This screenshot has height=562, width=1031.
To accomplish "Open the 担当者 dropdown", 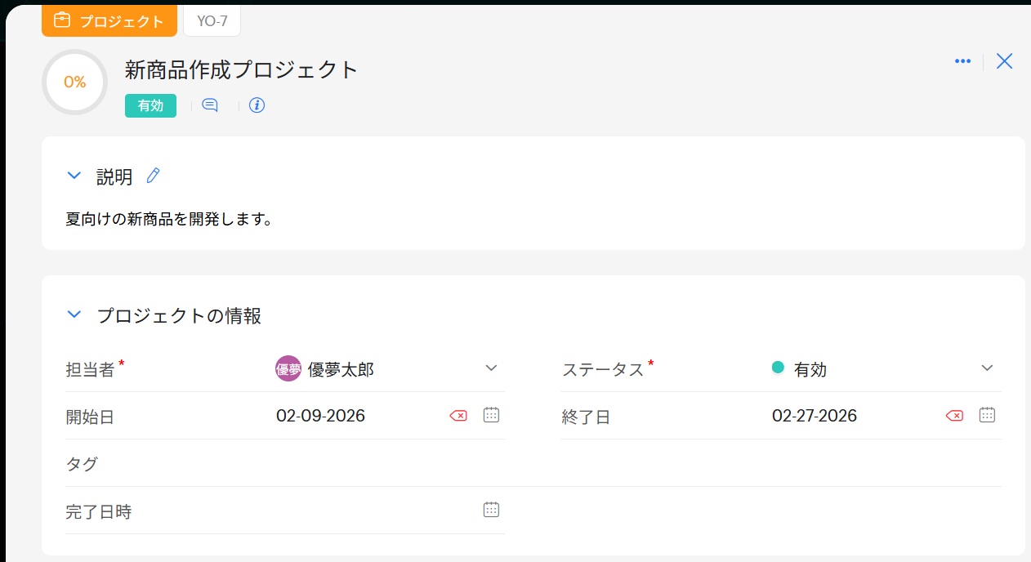I will tap(491, 368).
